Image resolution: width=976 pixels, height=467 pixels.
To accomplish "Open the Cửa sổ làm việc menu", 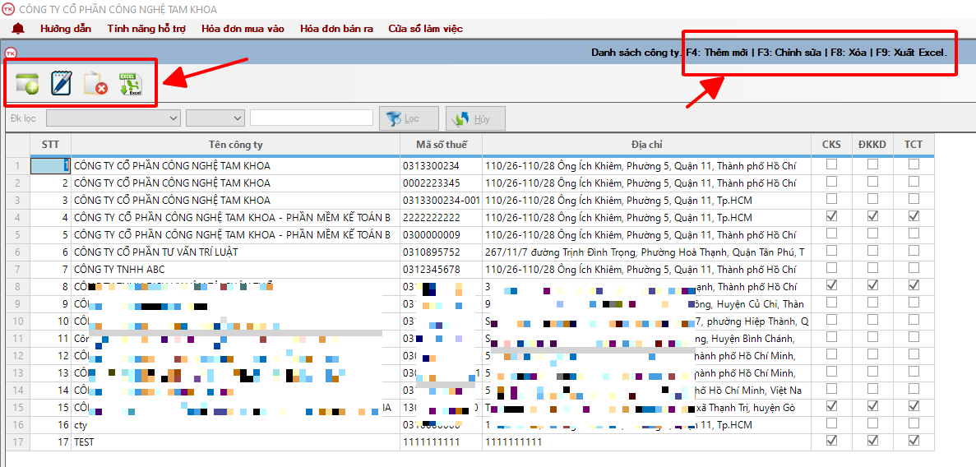I will 425,29.
